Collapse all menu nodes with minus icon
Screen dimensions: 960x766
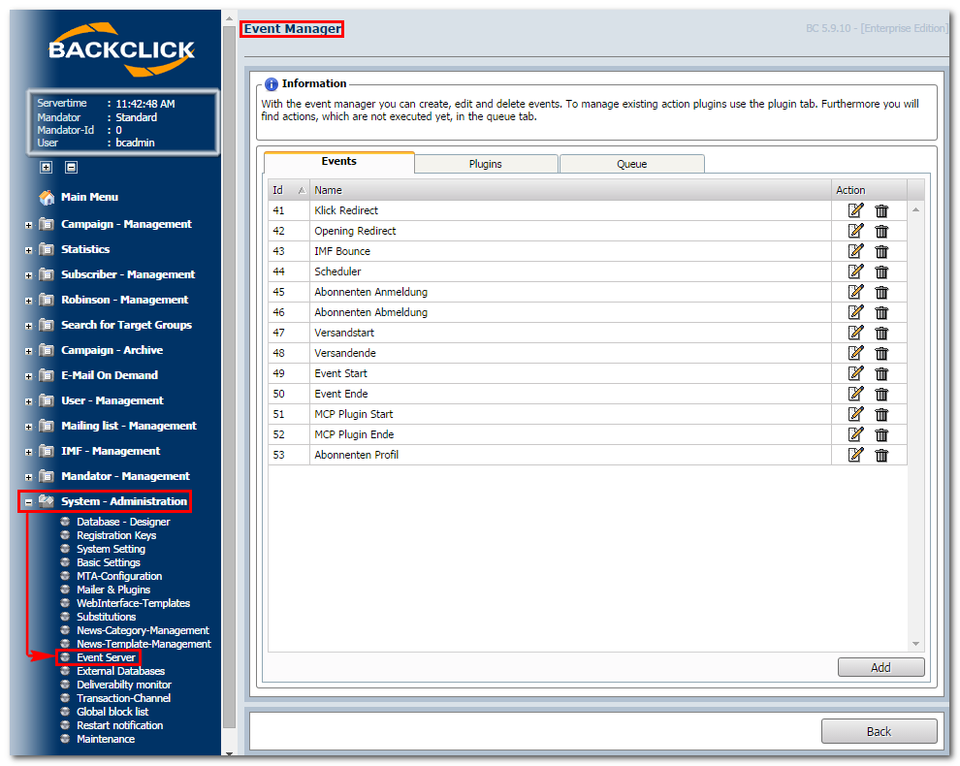pos(71,167)
